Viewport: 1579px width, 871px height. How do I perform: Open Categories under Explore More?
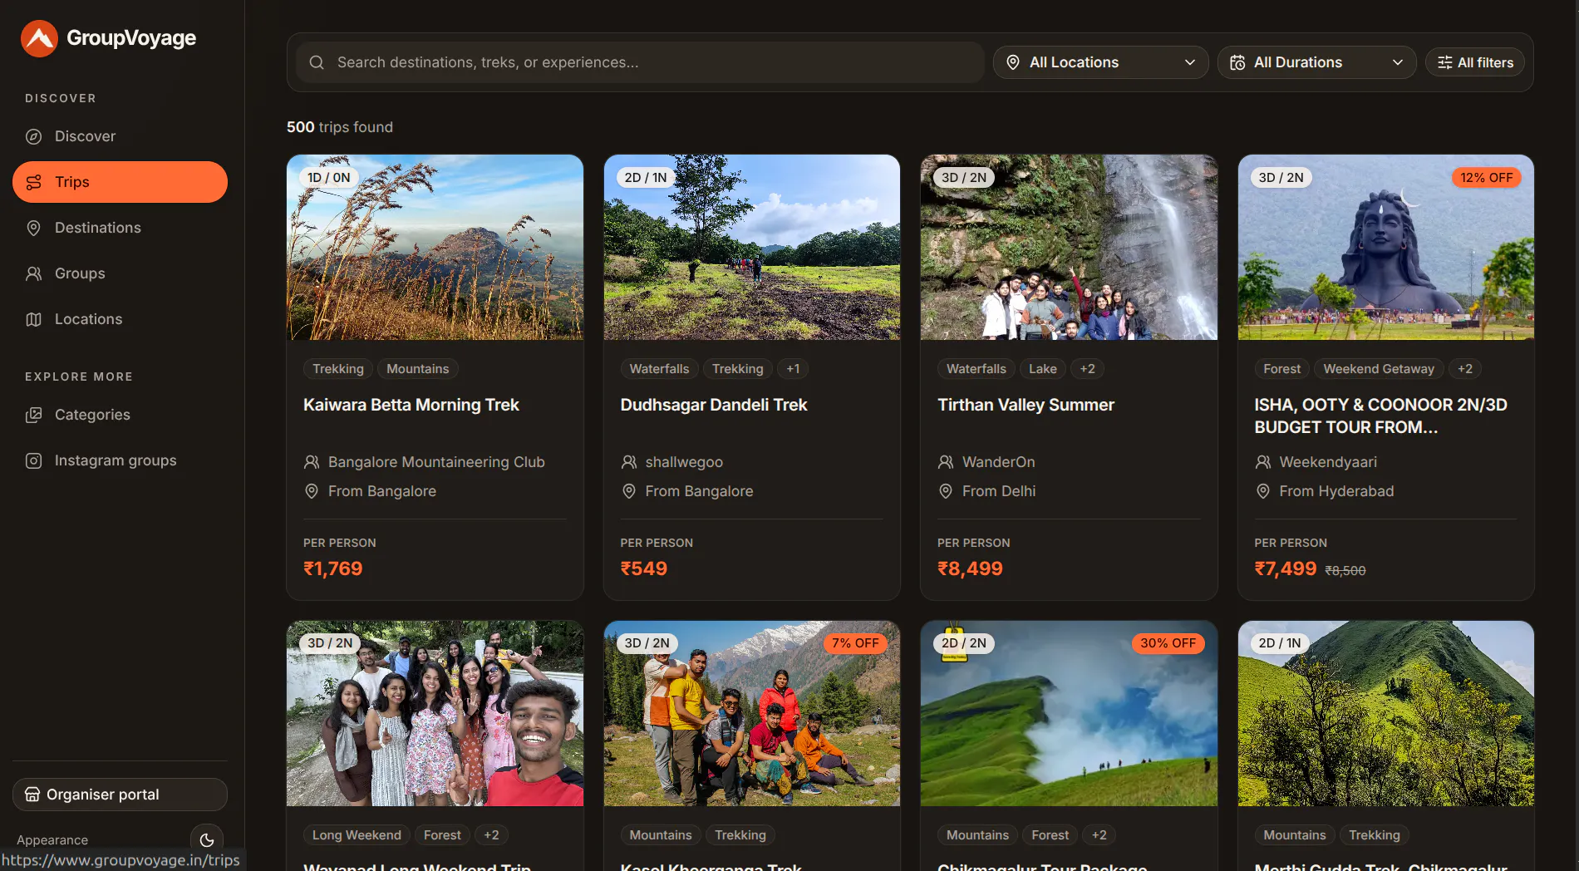coord(120,415)
